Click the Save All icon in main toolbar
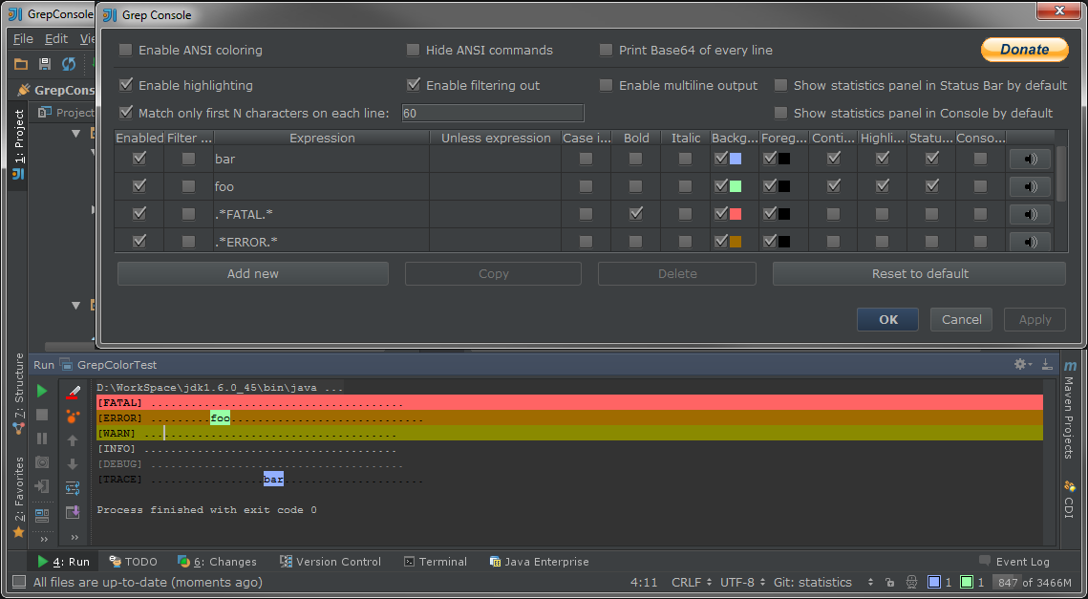Image resolution: width=1088 pixels, height=599 pixels. tap(44, 64)
